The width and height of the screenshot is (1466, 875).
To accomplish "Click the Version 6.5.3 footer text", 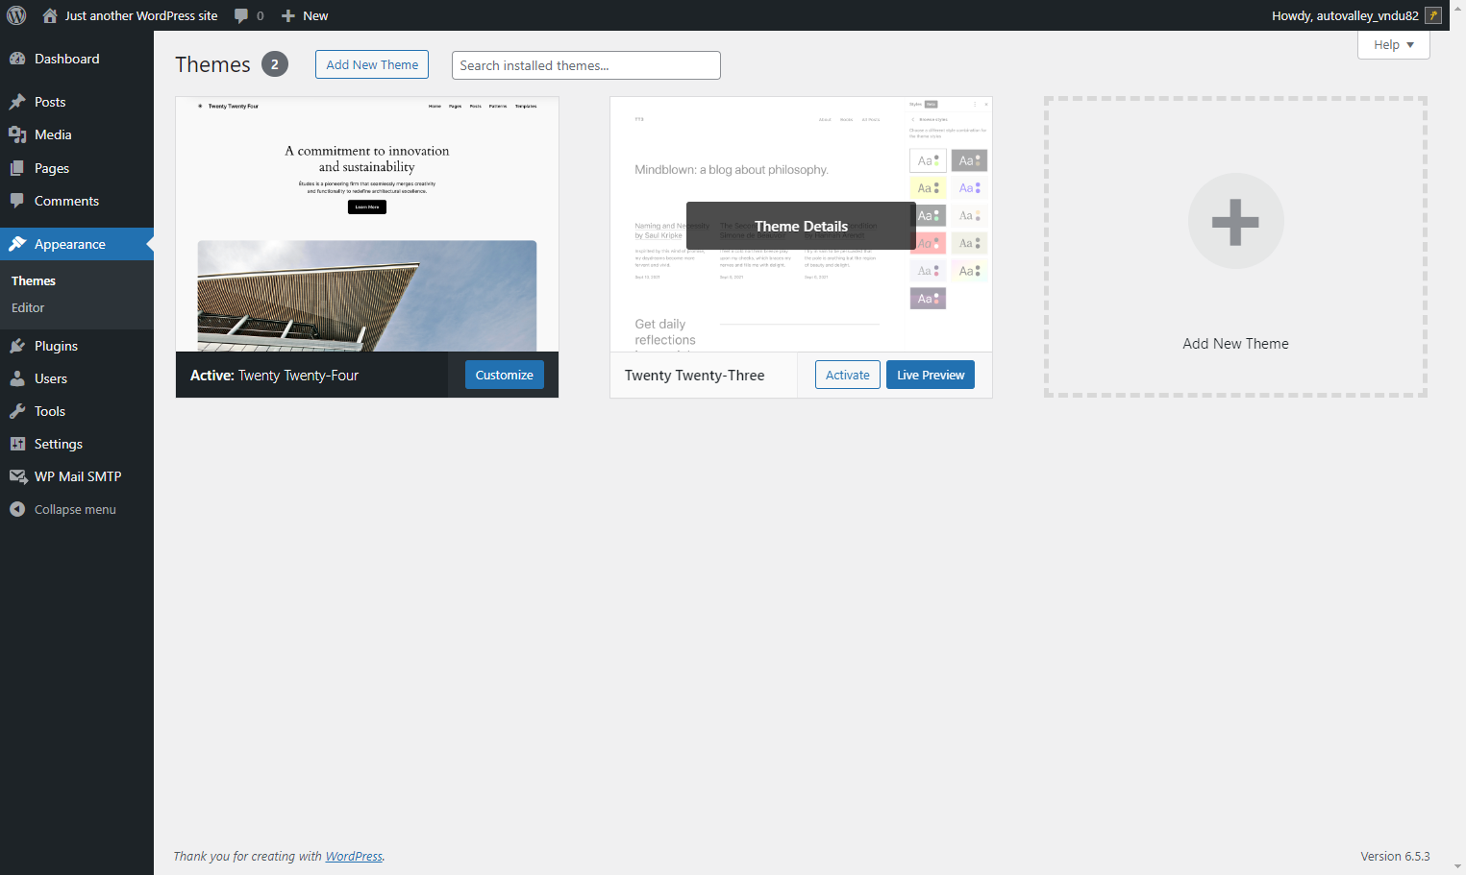I will (1395, 856).
